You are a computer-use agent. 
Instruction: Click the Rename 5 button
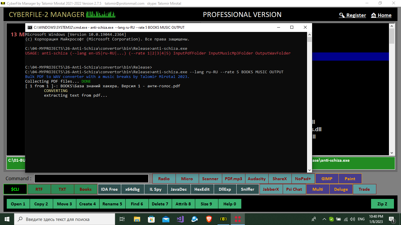[x=112, y=204]
